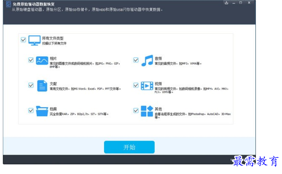The width and height of the screenshot is (282, 174).
Task: Click the video description mentioning MP4, AVI
Action: click(192, 90)
